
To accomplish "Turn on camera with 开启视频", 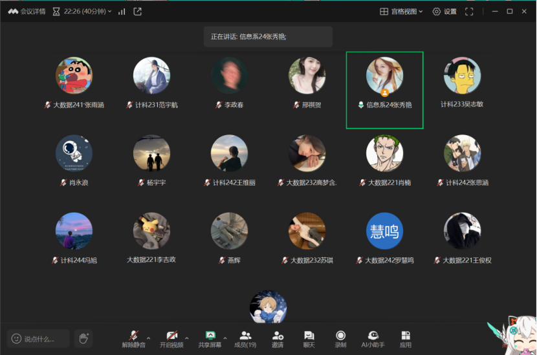I will [172, 338].
